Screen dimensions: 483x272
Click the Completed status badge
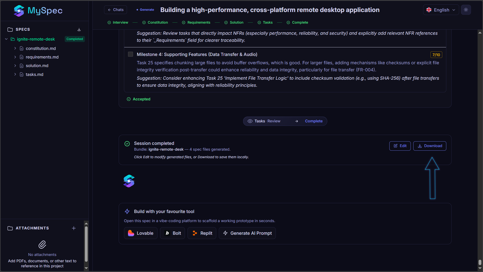click(75, 39)
